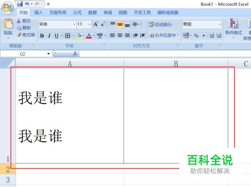
Task: Open underline style dropdown arrow
Action: [61, 35]
